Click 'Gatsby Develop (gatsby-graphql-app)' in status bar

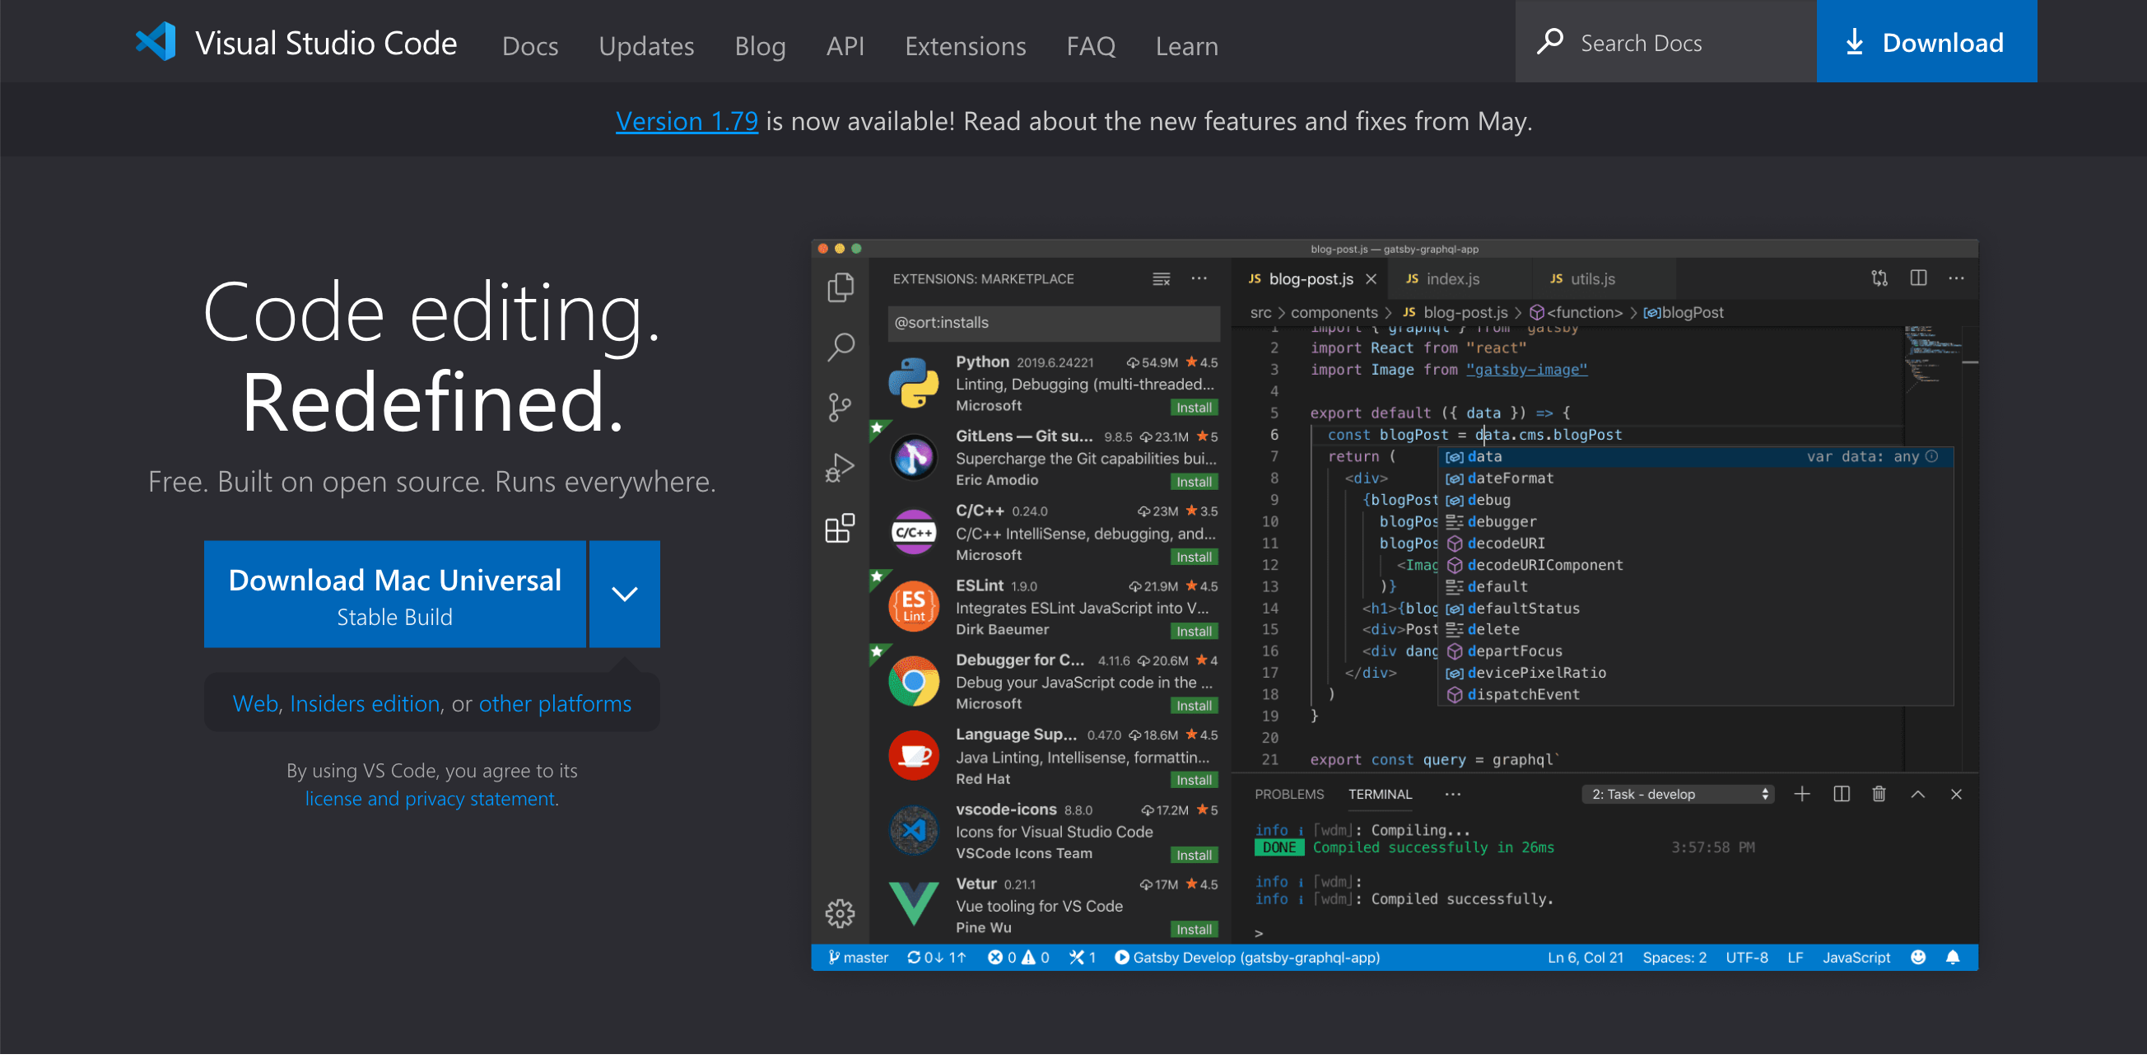click(x=1247, y=957)
